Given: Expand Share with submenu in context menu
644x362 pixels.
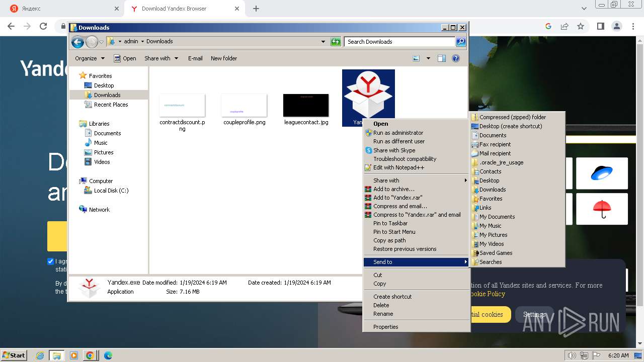Looking at the screenshot, I should (x=417, y=180).
